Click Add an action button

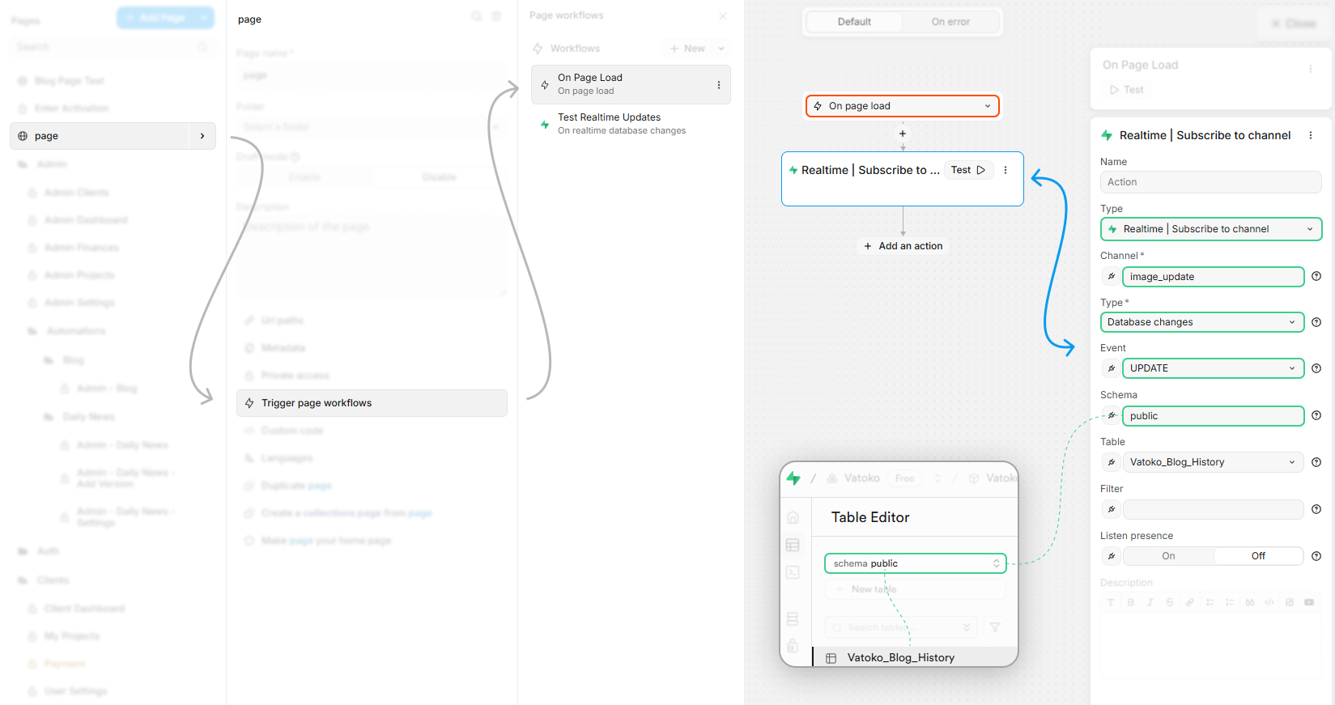pos(903,246)
